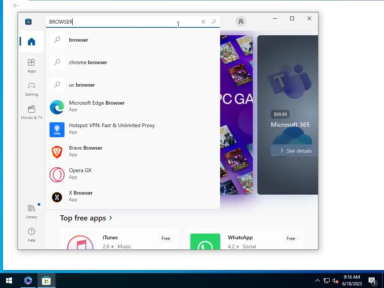
Task: Open the Apps section in the sidebar
Action: tap(31, 66)
